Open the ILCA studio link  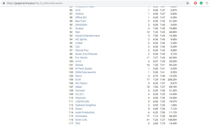click(78, 10)
